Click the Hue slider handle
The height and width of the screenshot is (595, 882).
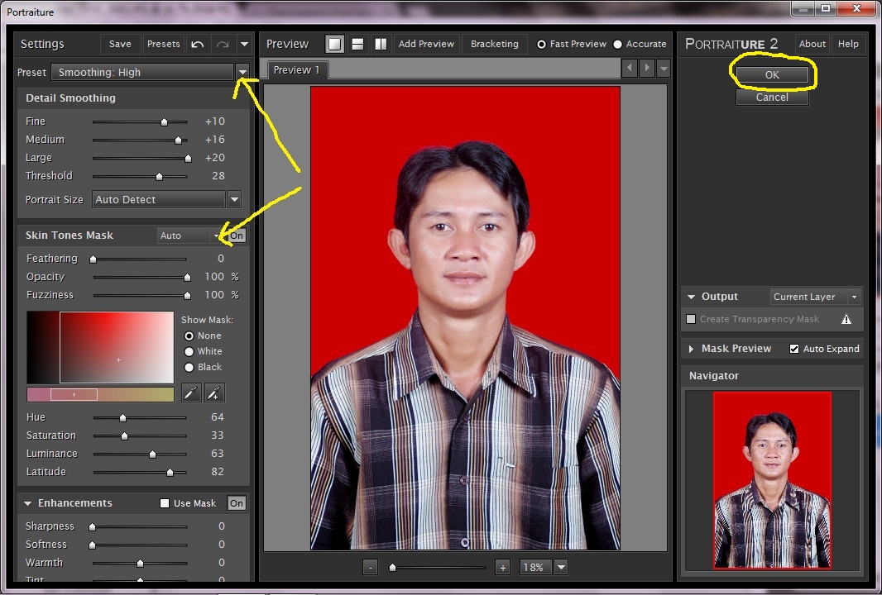tap(122, 417)
